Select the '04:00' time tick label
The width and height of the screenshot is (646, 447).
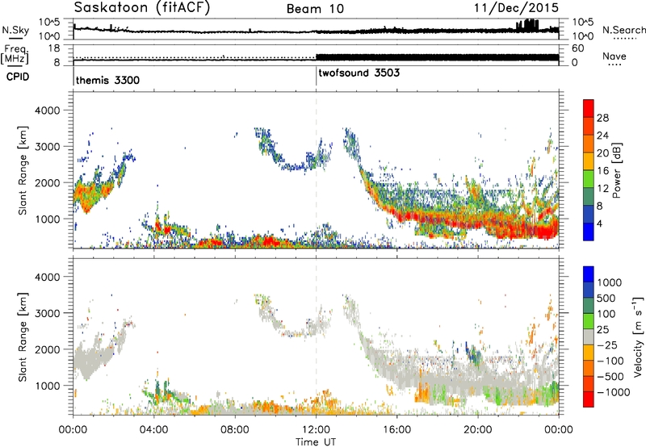click(x=153, y=430)
